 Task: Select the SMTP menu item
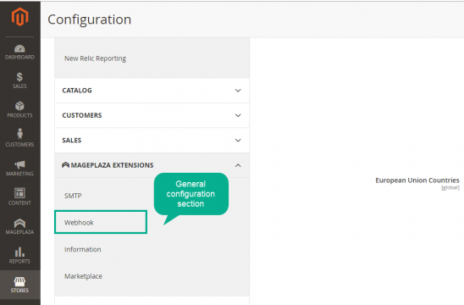(x=73, y=196)
